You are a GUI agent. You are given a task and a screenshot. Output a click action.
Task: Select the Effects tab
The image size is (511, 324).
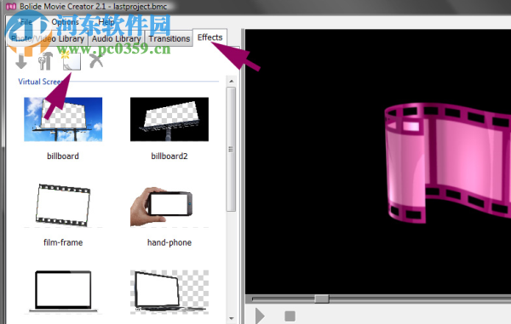pos(210,37)
